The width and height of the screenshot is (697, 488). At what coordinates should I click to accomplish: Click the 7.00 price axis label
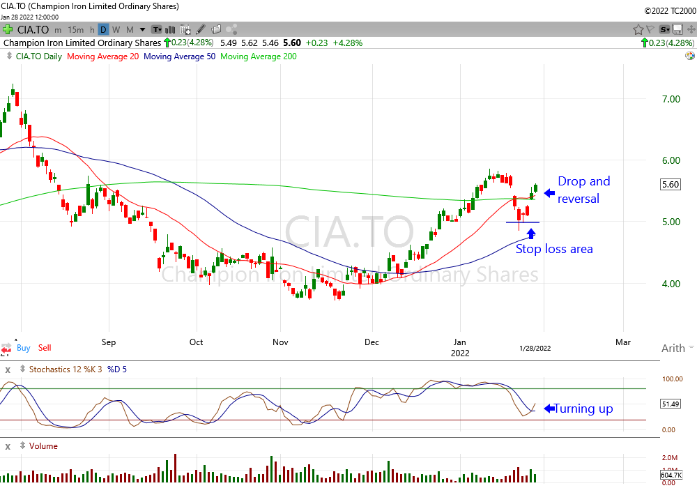pos(671,99)
